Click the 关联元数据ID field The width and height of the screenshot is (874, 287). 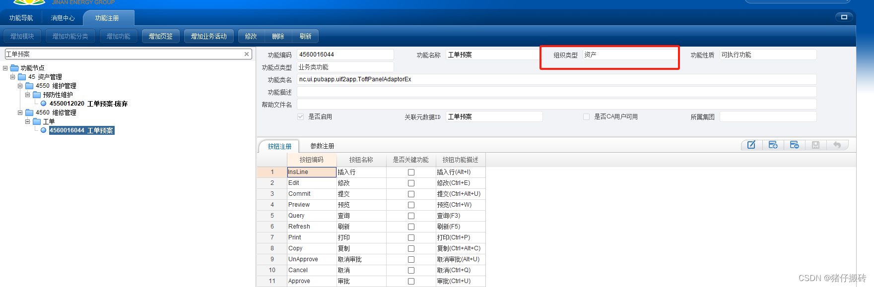[x=494, y=116]
